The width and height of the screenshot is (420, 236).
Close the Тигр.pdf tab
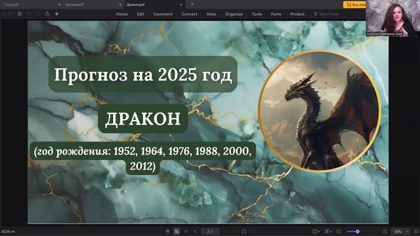point(59,5)
